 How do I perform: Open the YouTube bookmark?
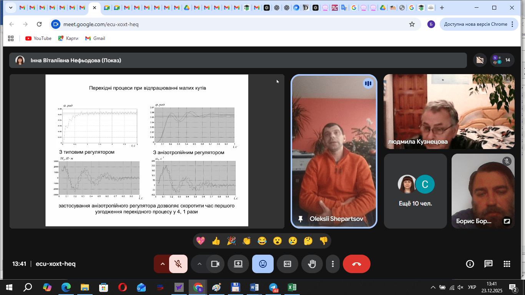(38, 38)
